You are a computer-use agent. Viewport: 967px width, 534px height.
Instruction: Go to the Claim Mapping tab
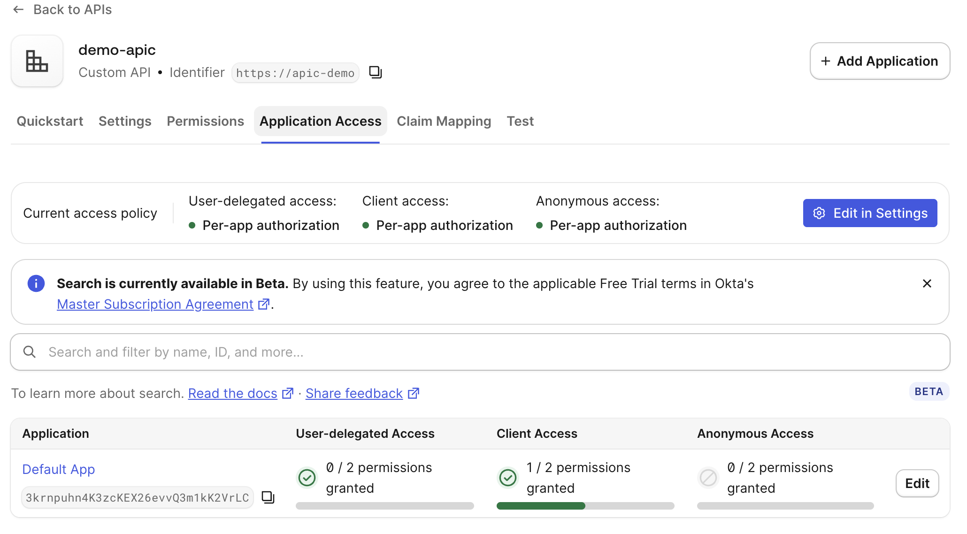pos(444,121)
